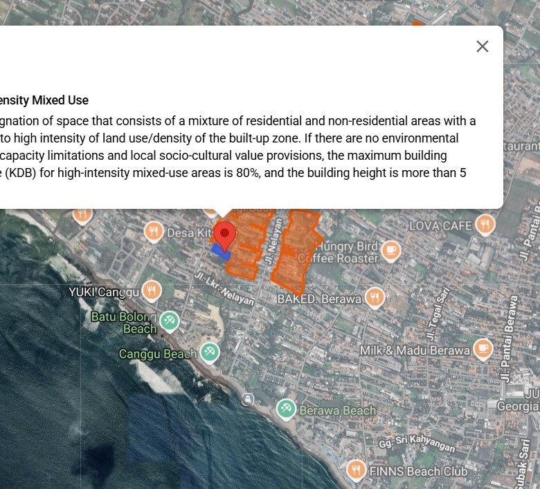Click the Mixed Use popup heading
Screen dimensions: 540x489
point(44,101)
